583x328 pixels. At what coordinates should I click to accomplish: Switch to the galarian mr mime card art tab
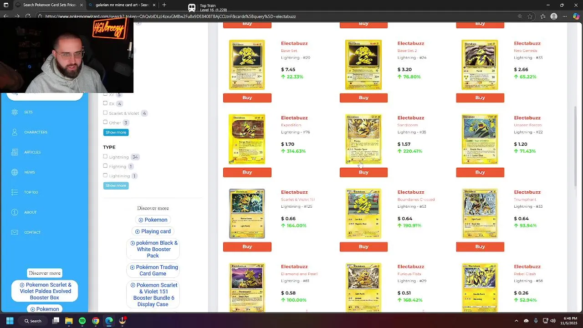click(122, 5)
